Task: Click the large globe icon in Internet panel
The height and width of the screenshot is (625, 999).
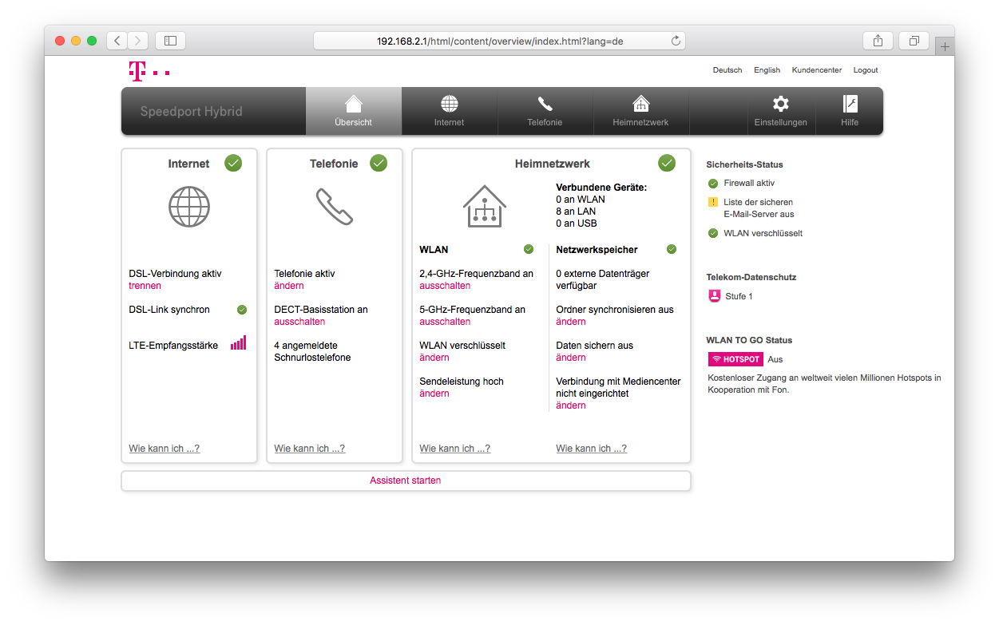Action: pos(189,207)
